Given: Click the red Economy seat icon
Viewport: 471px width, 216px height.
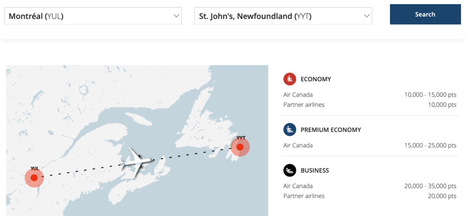Looking at the screenshot, I should [290, 79].
